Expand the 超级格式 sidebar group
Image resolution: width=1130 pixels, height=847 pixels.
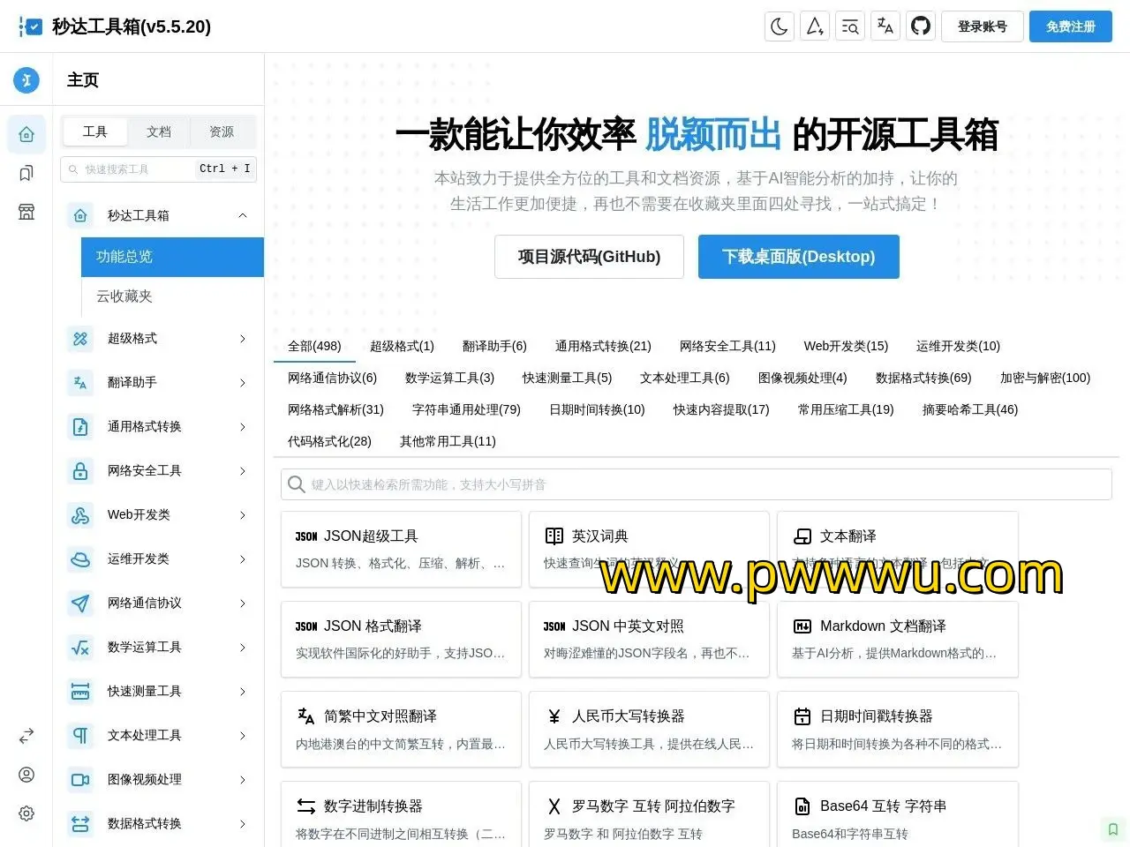(243, 339)
